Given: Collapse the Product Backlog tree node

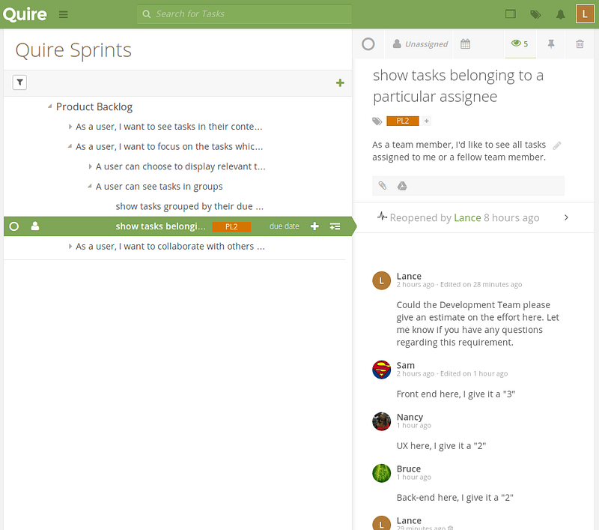Looking at the screenshot, I should (x=50, y=107).
